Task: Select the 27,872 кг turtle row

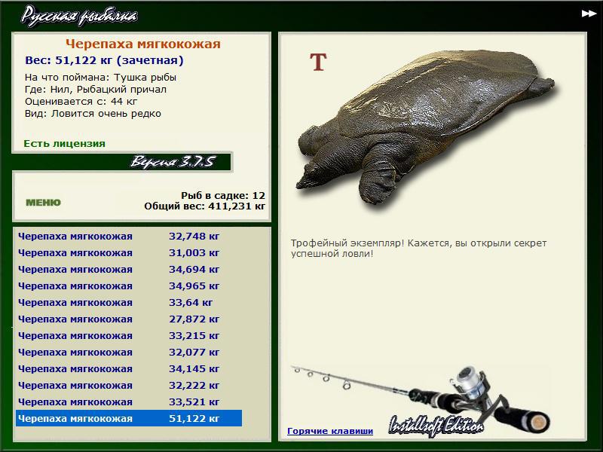Action: [x=129, y=319]
